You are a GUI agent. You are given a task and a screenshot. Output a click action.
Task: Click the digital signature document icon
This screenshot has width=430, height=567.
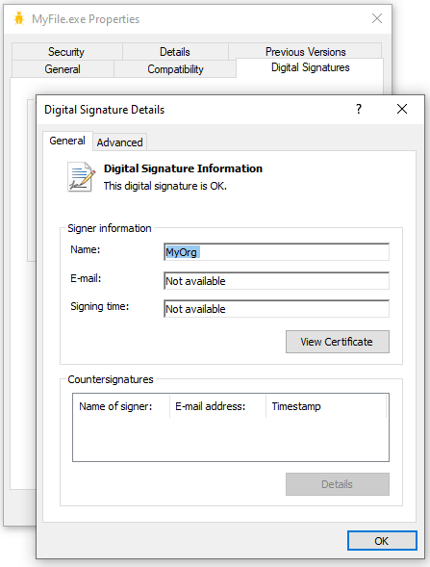82,177
